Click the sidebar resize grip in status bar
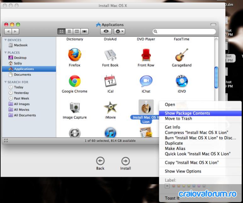243x203 pixels. click(x=6, y=141)
